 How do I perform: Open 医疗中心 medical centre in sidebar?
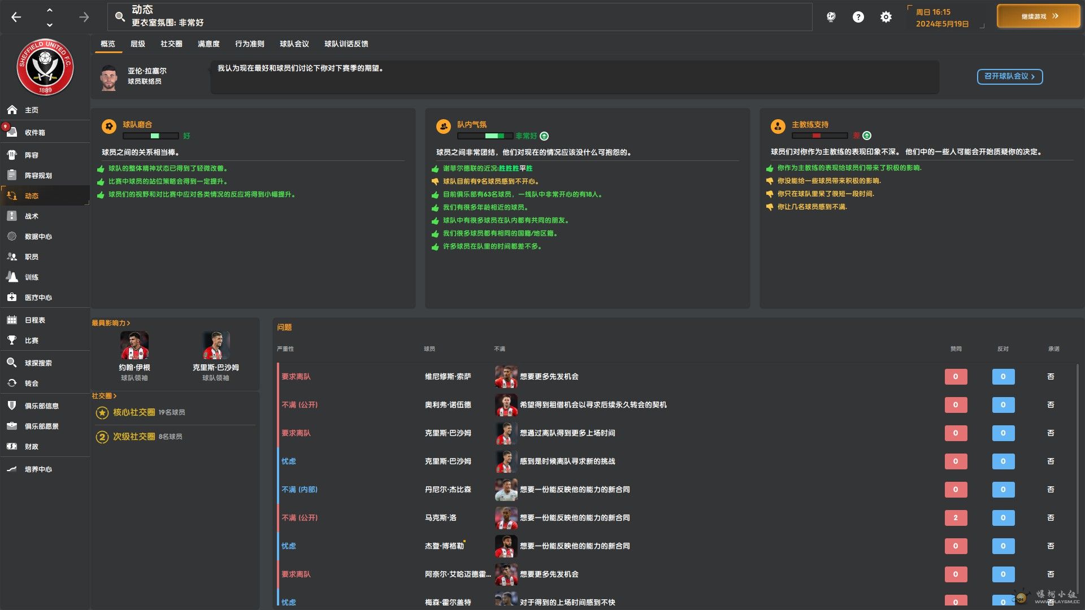(x=45, y=297)
